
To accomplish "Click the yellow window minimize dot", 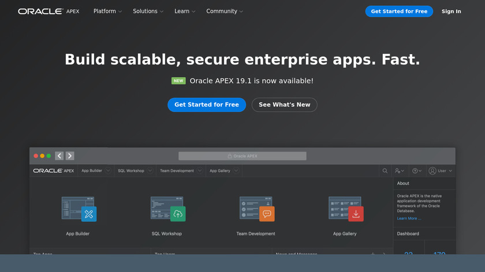I will pyautogui.click(x=42, y=156).
